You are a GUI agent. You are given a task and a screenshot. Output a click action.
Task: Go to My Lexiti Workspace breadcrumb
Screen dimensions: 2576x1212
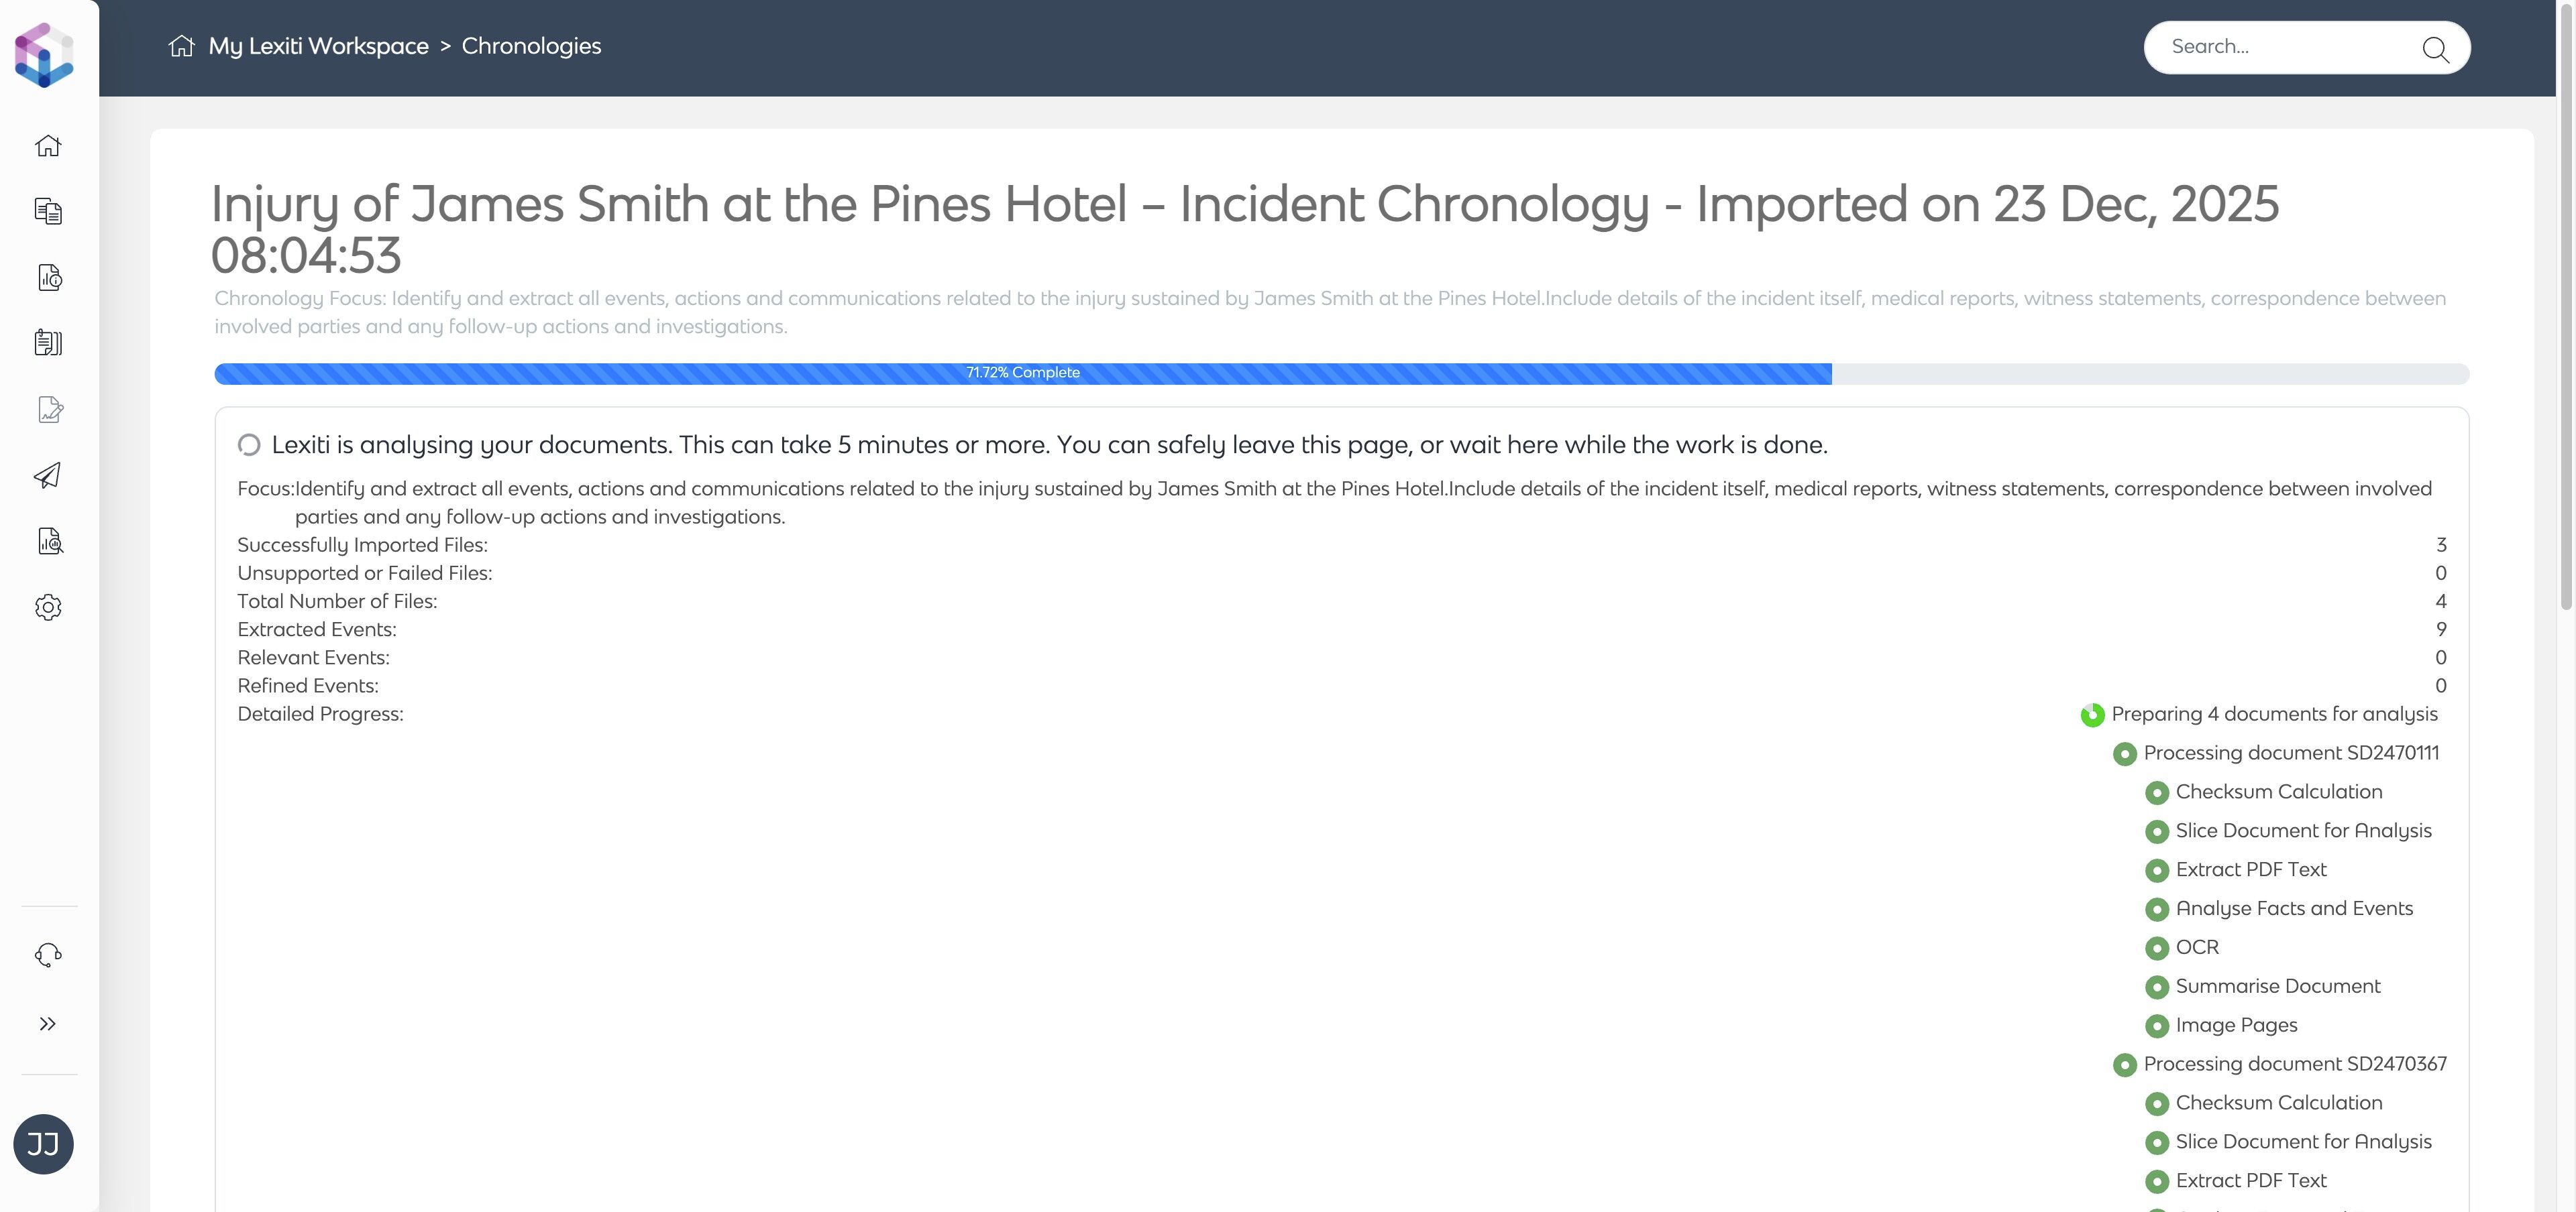point(318,46)
